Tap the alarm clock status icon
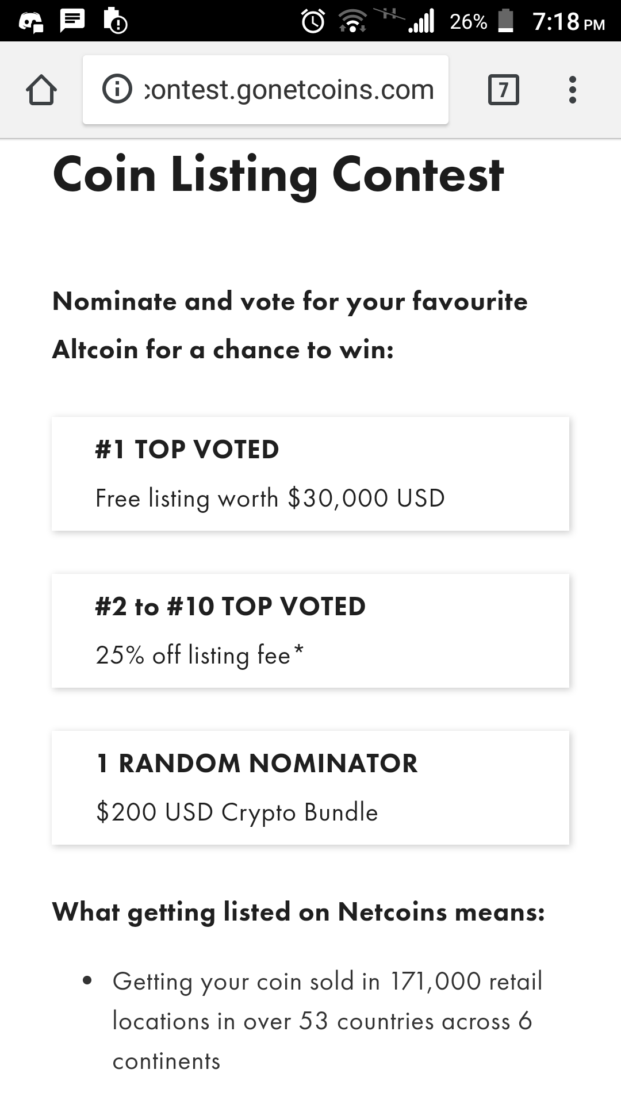The width and height of the screenshot is (621, 1104). tap(313, 22)
